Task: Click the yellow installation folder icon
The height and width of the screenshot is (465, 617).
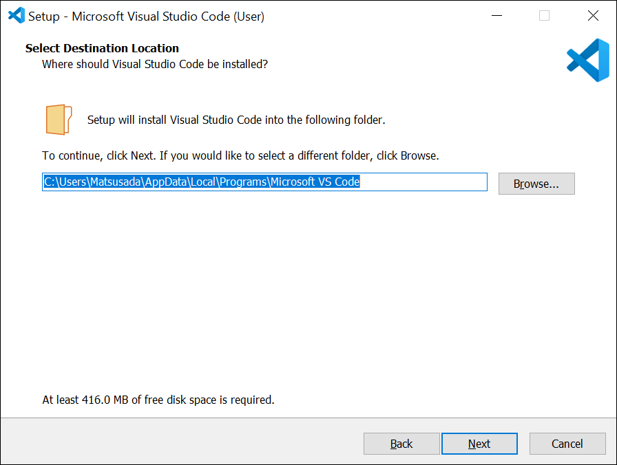Action: coord(58,118)
